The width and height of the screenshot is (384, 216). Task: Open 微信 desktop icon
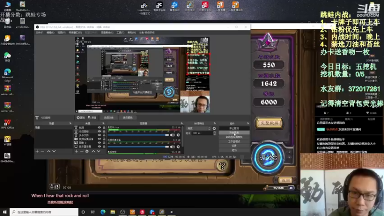coord(7,57)
